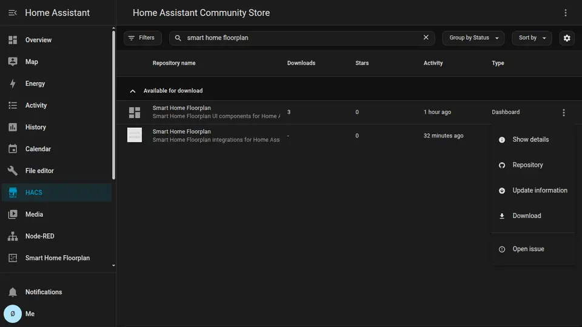Open Node-RED from the sidebar
Viewport: 582px width, 327px height.
coord(56,236)
